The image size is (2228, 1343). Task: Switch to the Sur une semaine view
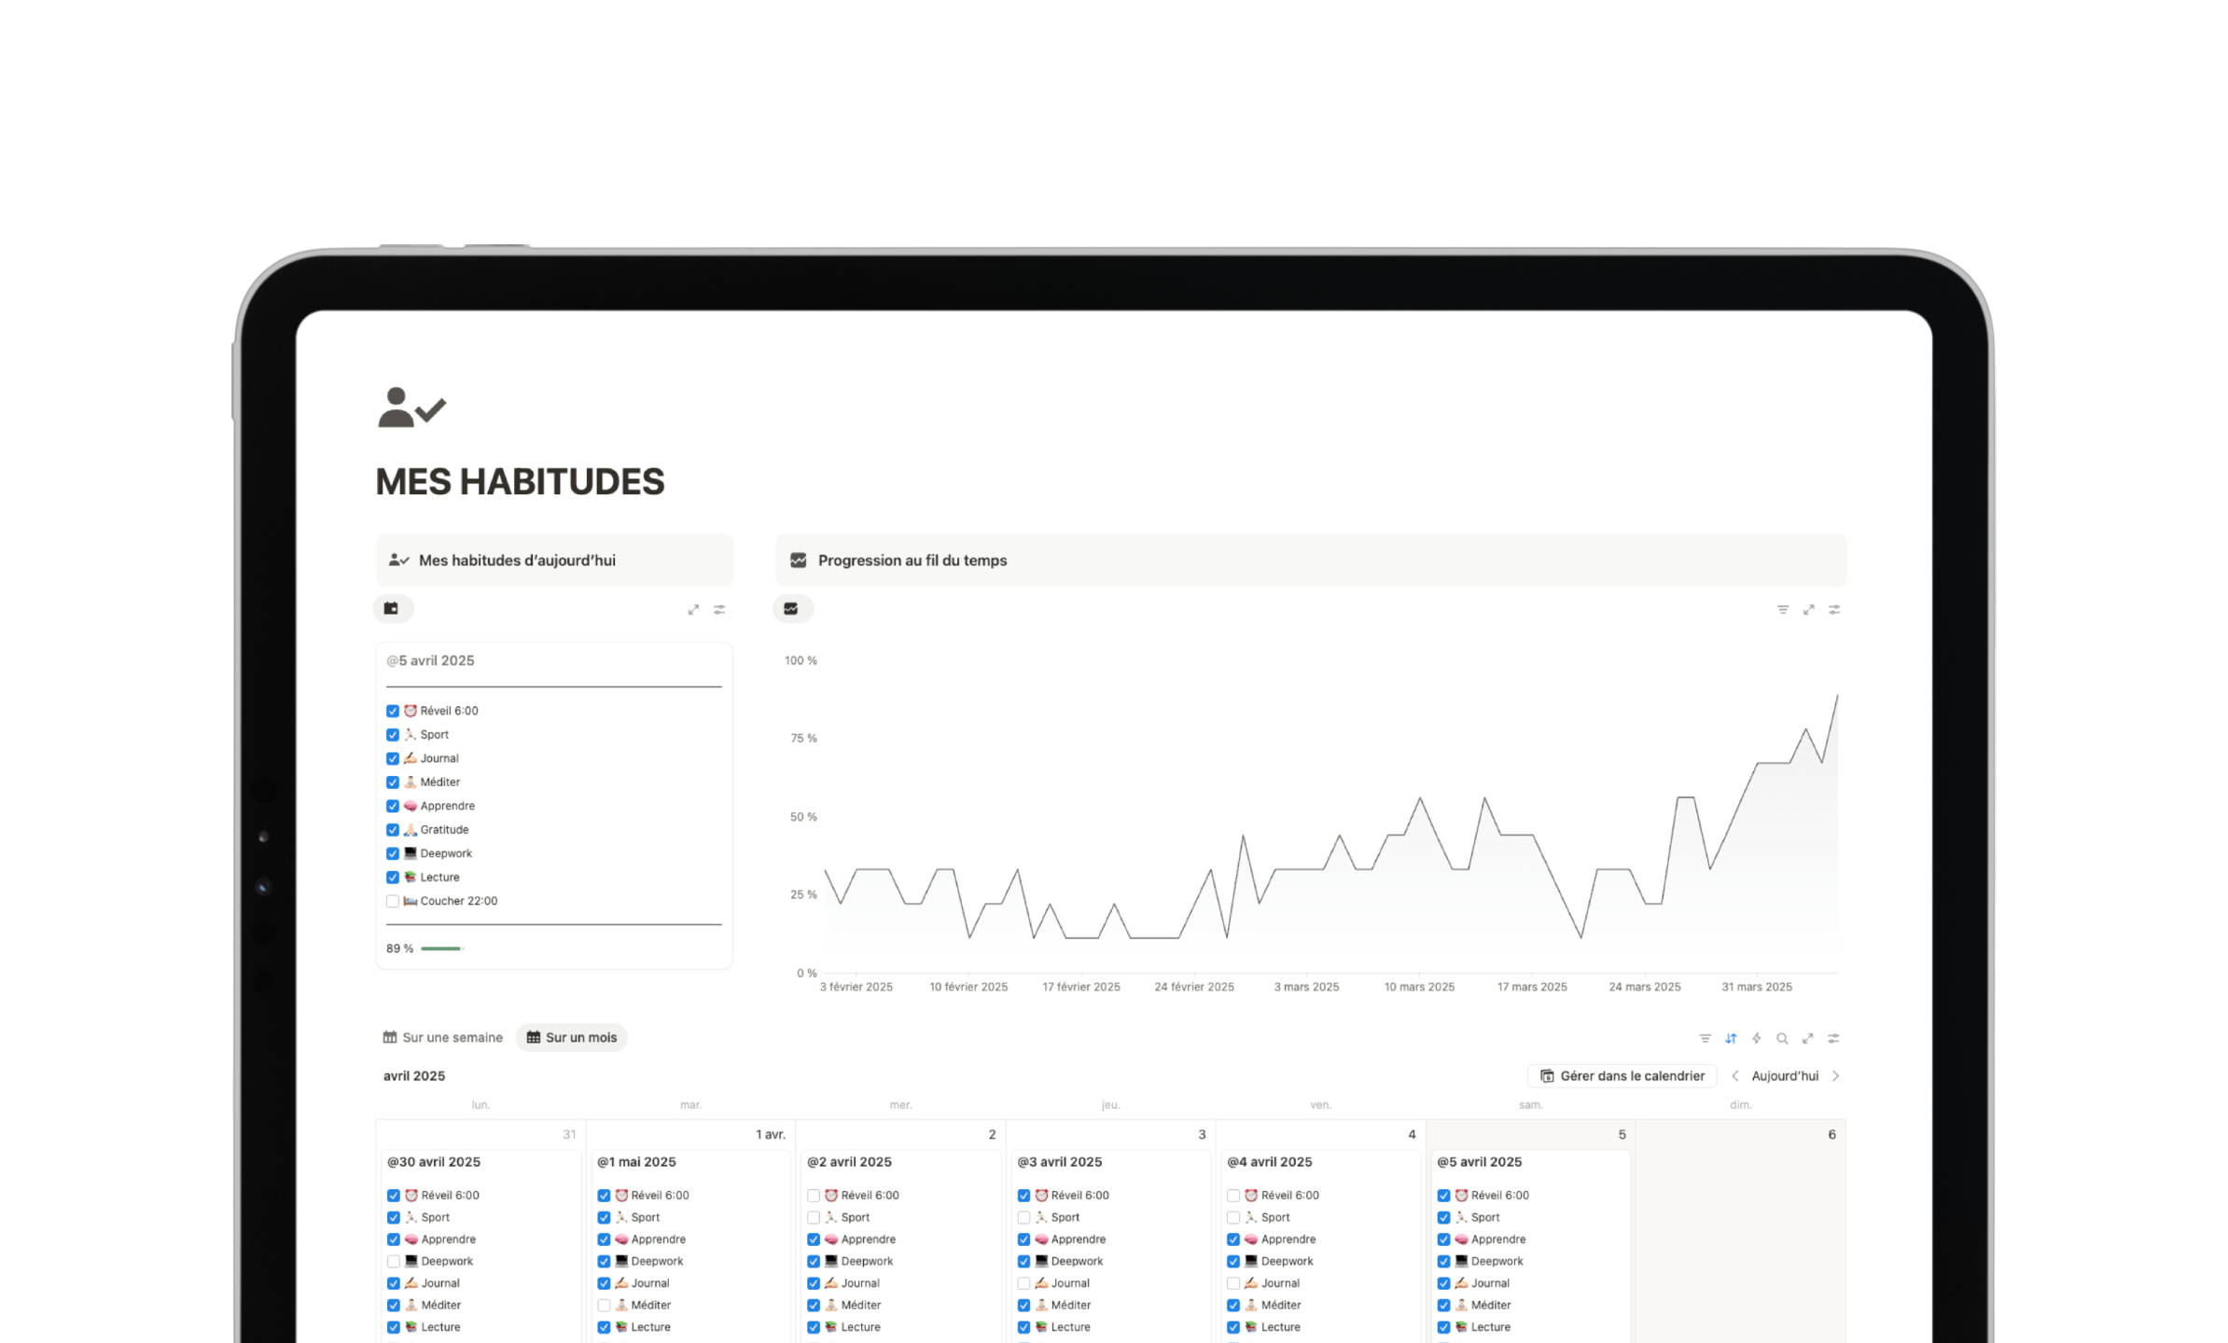tap(442, 1037)
